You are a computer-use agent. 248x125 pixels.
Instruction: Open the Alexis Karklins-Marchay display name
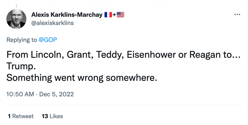click(x=67, y=15)
